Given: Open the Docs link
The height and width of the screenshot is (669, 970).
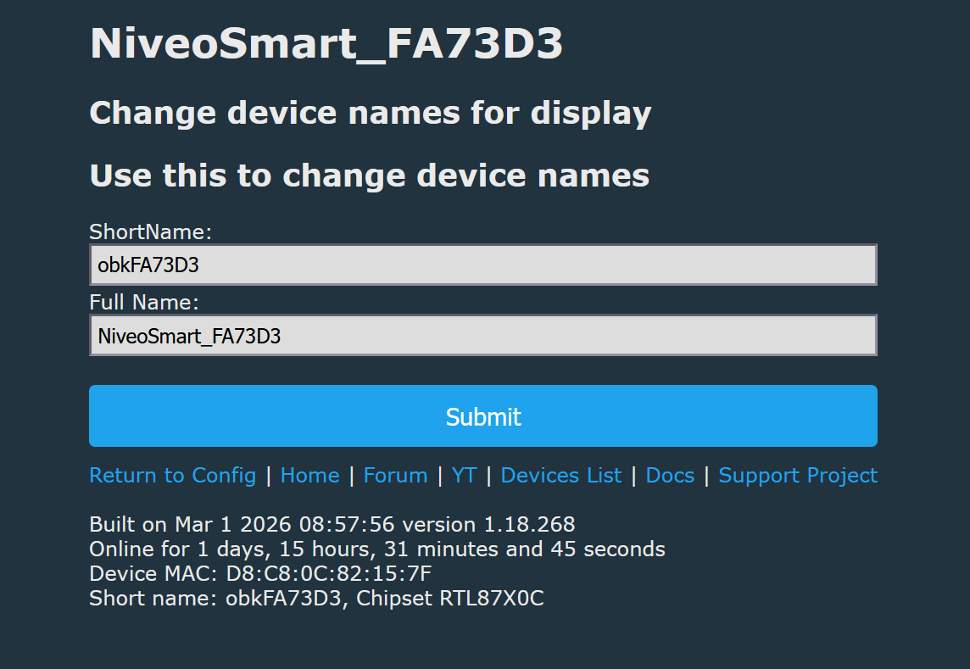Looking at the screenshot, I should coord(670,476).
